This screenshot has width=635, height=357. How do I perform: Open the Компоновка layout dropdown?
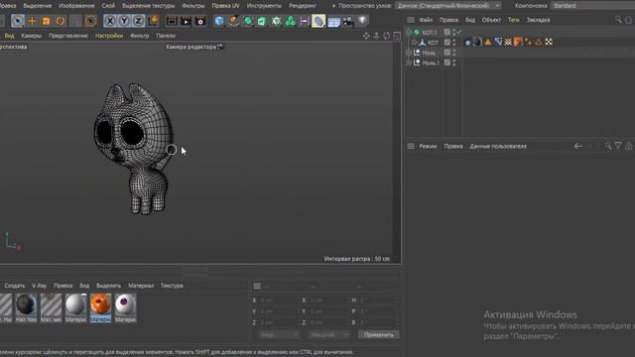click(593, 6)
